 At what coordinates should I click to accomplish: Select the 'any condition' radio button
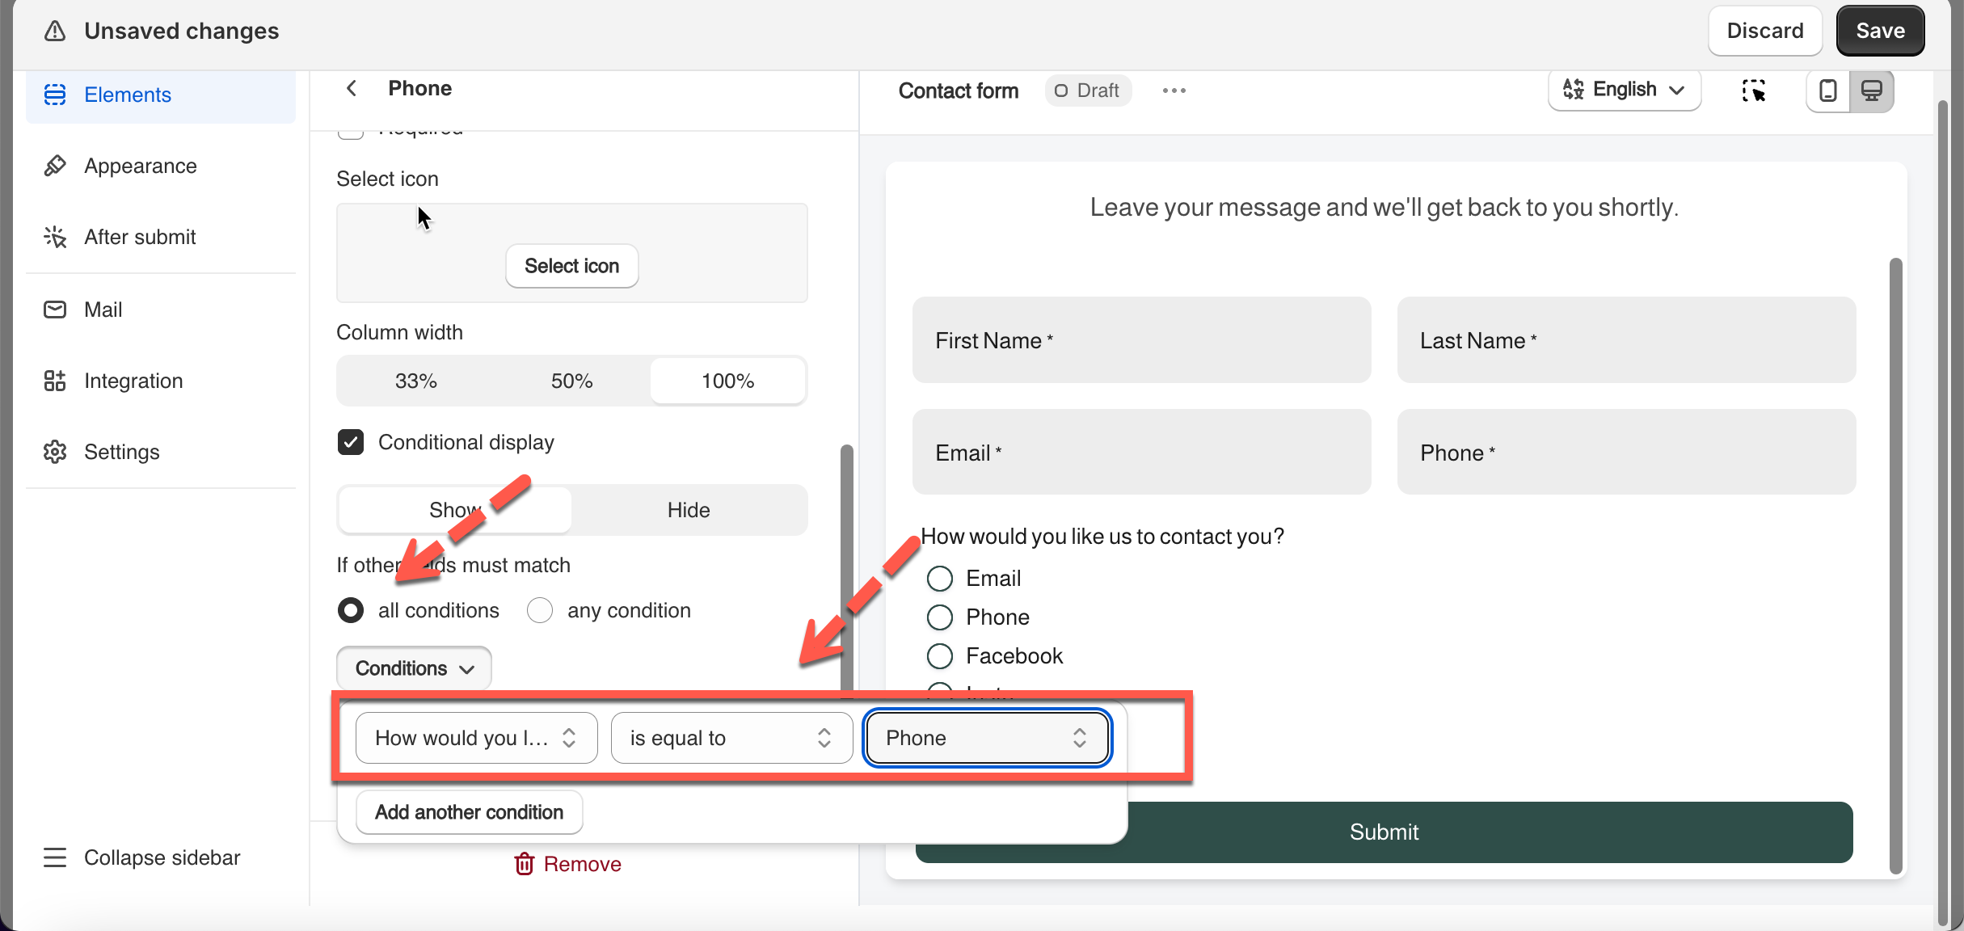[540, 610]
